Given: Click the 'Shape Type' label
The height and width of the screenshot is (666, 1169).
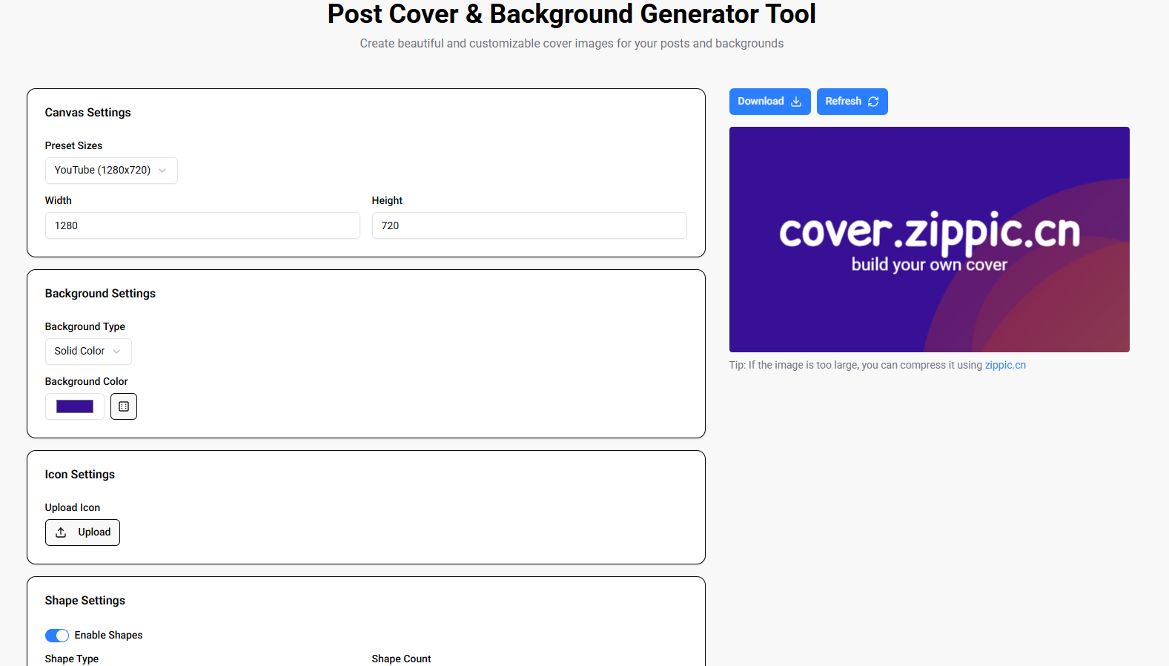Looking at the screenshot, I should click(x=71, y=659).
